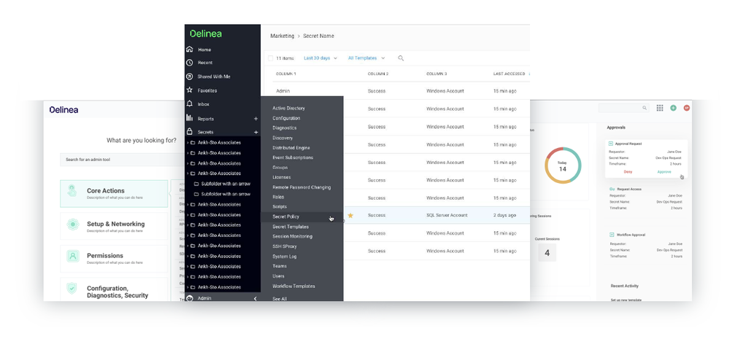The width and height of the screenshot is (730, 339).
Task: Choose Diagnostics from the Admin menu
Action: [x=285, y=128]
